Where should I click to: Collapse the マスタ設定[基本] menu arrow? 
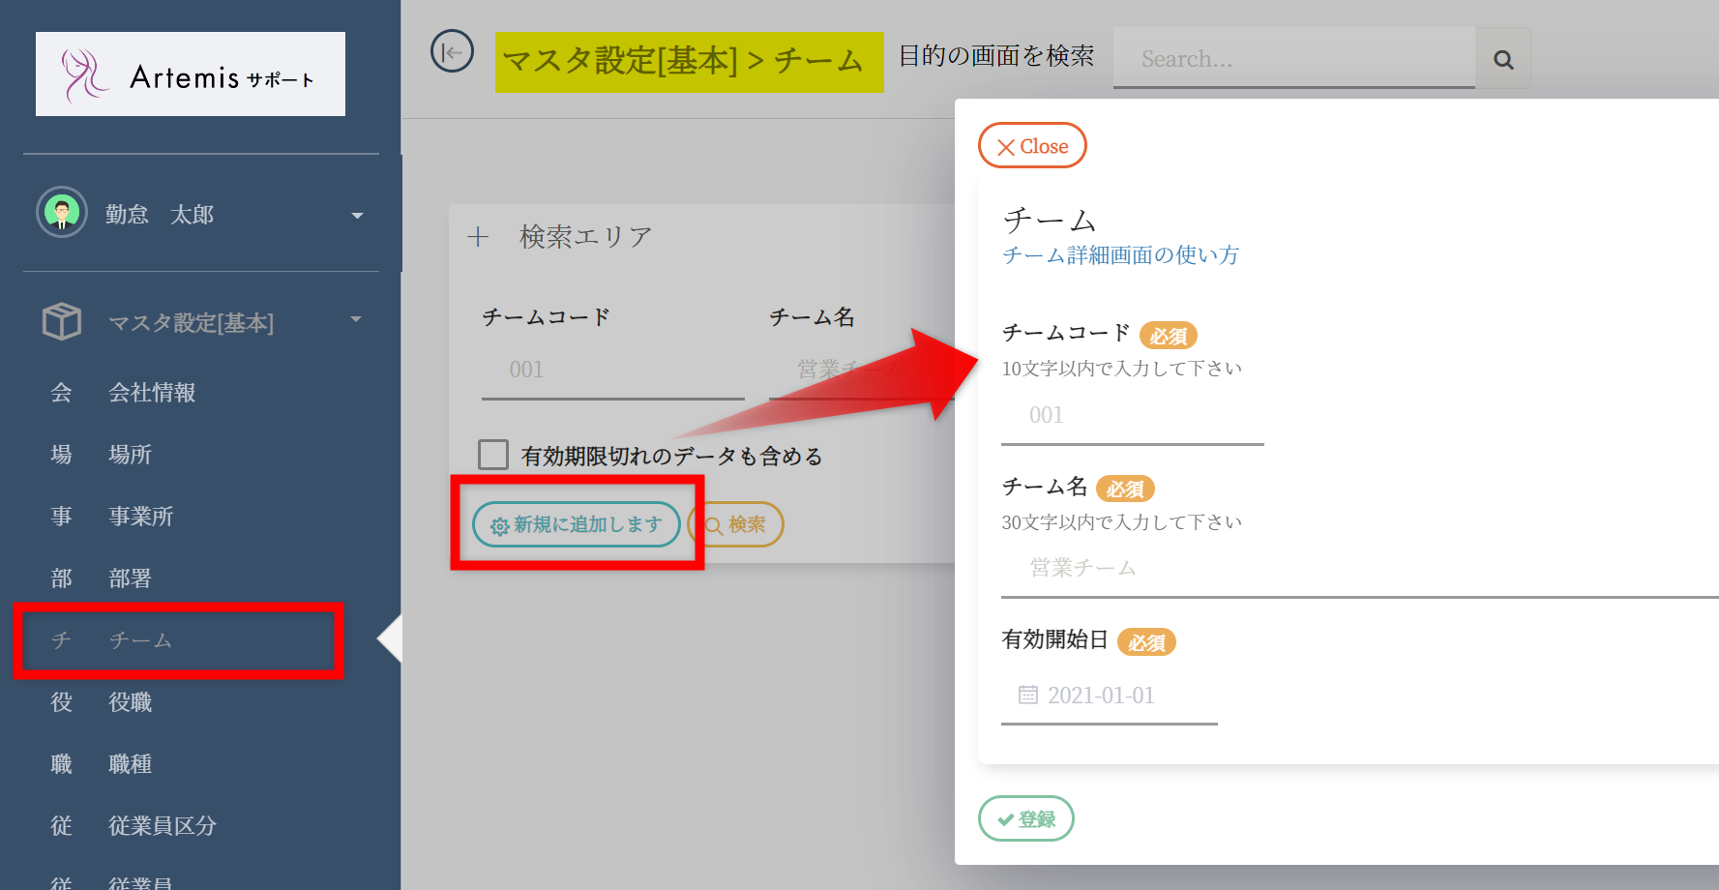tap(356, 319)
